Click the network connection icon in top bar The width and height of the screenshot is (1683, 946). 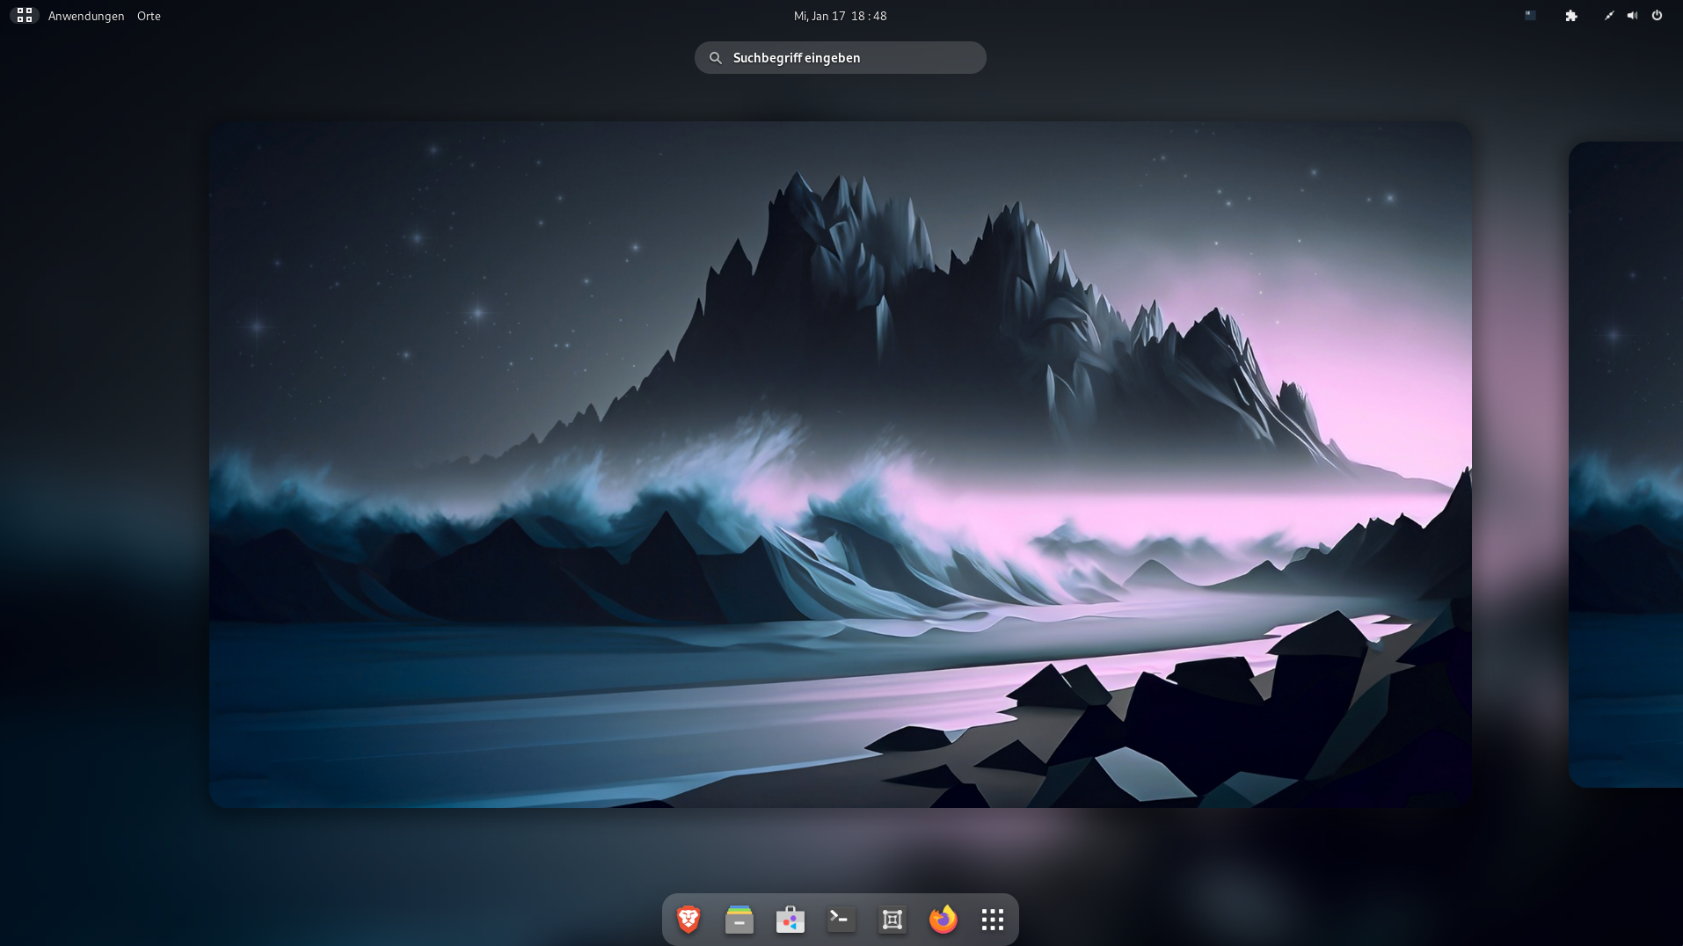point(1609,16)
